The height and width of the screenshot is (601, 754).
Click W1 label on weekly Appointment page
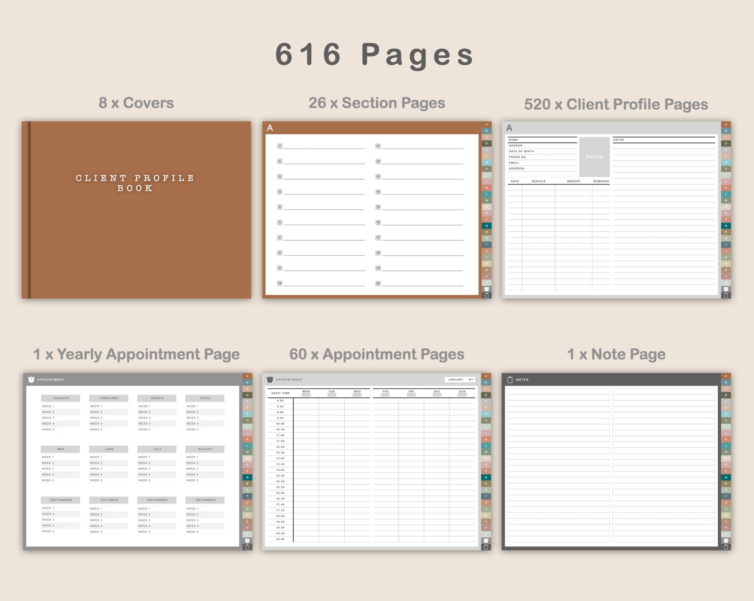tap(471, 380)
